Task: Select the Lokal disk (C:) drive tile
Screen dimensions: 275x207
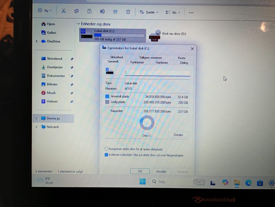Action: pos(112,35)
